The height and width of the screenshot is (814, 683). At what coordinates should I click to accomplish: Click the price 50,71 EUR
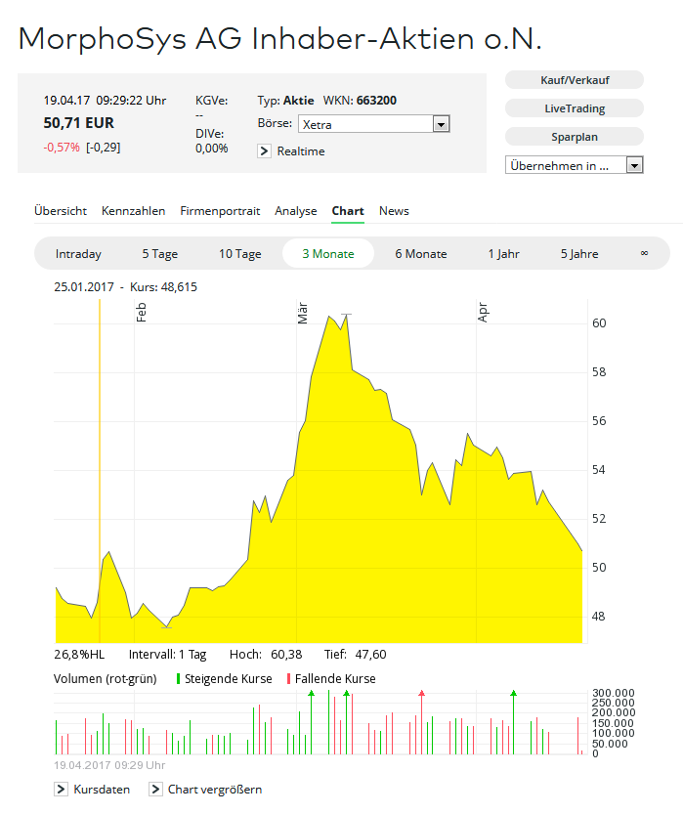[x=78, y=123]
